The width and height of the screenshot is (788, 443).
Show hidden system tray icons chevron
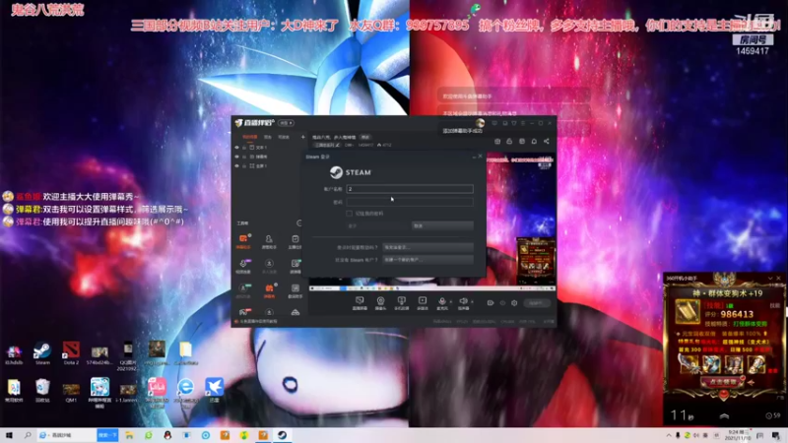[669, 435]
